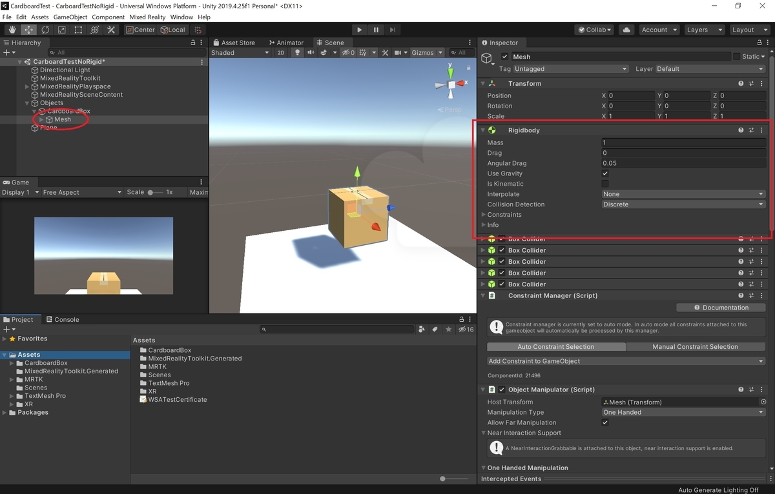Open Gizmos dropdown in Scene view
This screenshot has width=775, height=494.
click(428, 53)
